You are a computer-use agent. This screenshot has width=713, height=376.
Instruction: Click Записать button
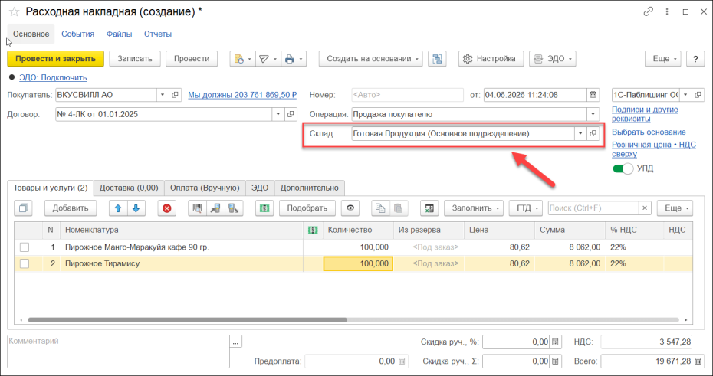(x=135, y=58)
